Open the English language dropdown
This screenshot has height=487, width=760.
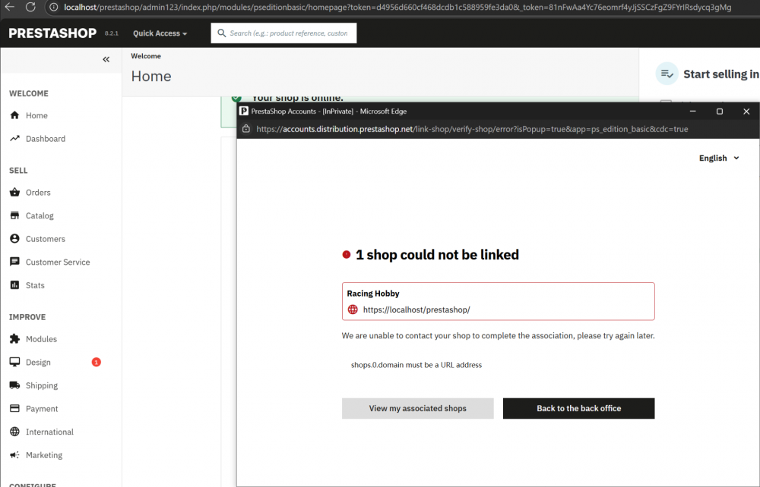coord(719,158)
